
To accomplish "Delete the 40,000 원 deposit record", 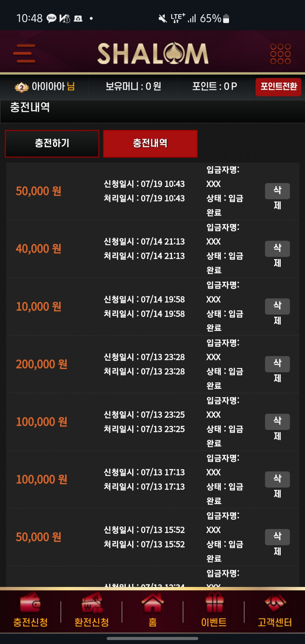I will pyautogui.click(x=277, y=249).
